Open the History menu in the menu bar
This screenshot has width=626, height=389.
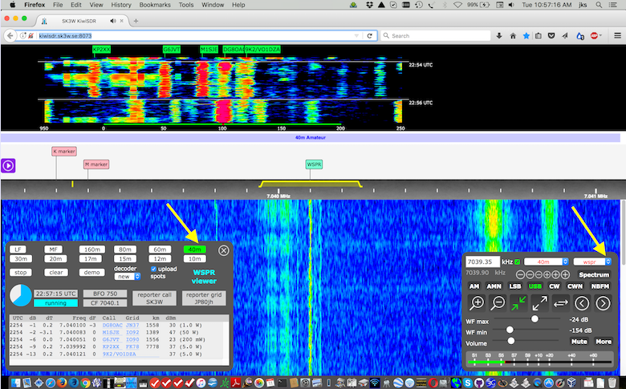click(121, 5)
